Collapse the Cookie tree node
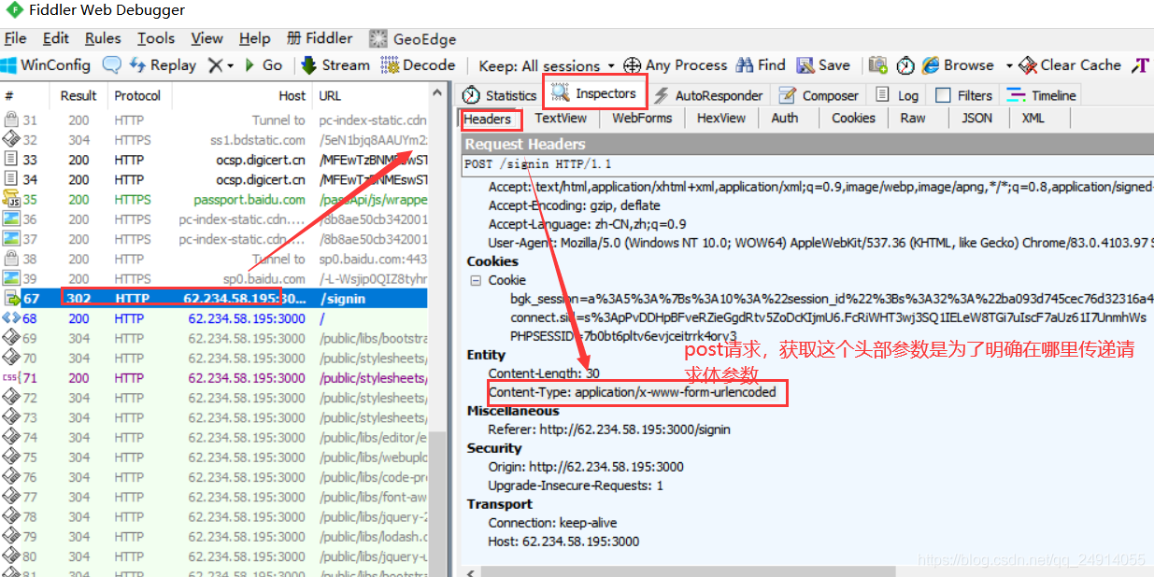This screenshot has height=577, width=1154. click(x=475, y=280)
